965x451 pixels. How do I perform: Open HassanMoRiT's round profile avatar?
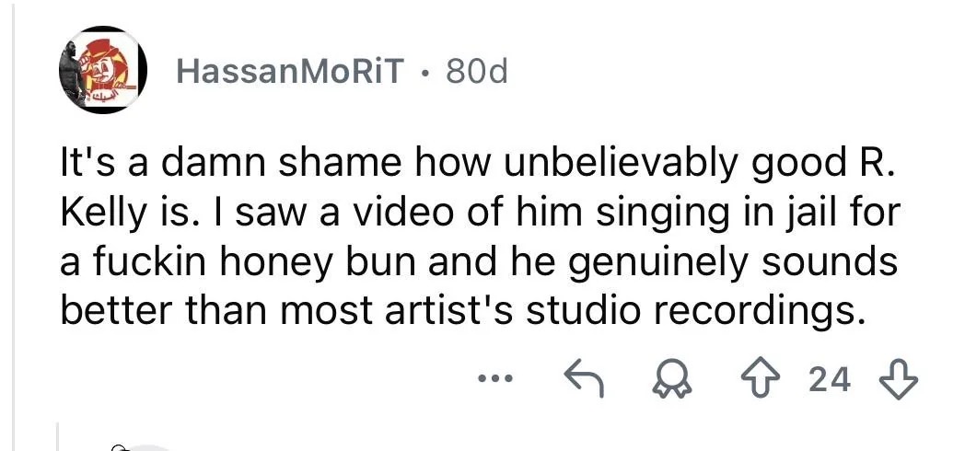[x=103, y=70]
